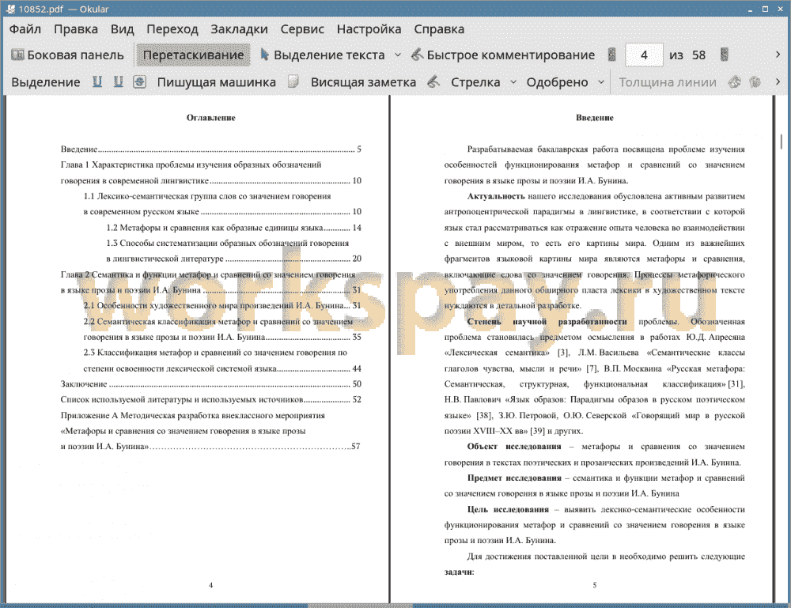Image resolution: width=791 pixels, height=608 pixels.
Task: Expand the Одобрено stamp dropdown
Action: [x=601, y=82]
